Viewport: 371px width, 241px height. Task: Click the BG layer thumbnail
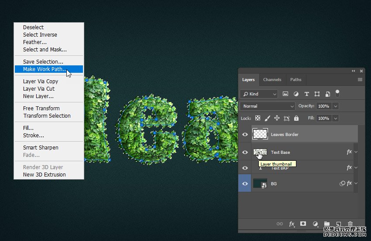260,183
